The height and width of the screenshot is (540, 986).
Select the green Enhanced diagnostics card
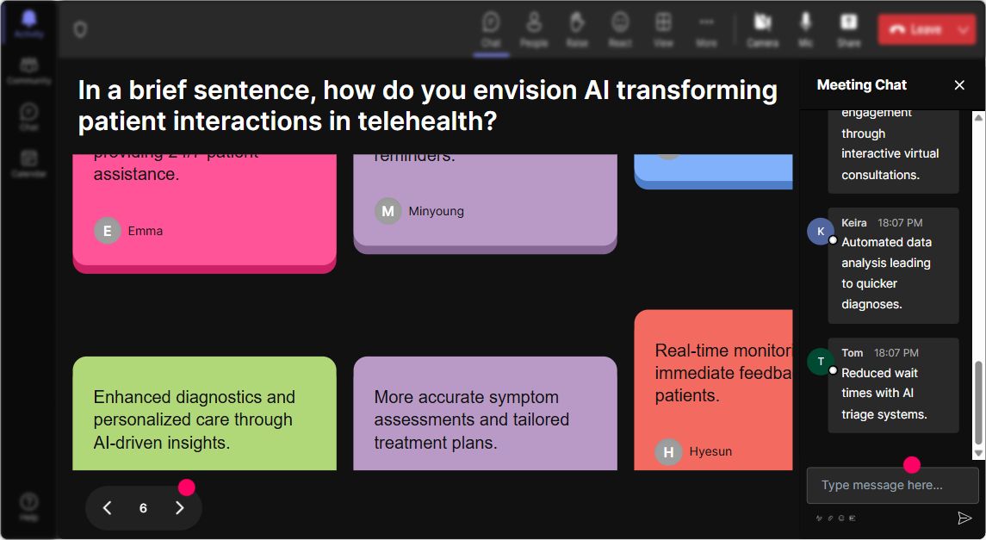(x=204, y=413)
